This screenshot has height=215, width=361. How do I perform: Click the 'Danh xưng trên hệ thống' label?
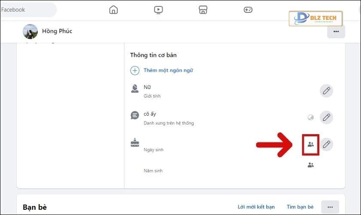(169, 123)
